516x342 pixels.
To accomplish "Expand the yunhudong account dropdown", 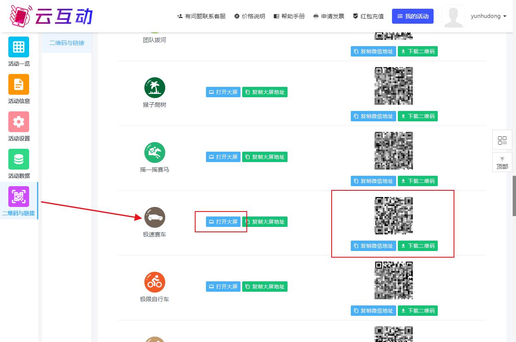I will click(x=489, y=16).
